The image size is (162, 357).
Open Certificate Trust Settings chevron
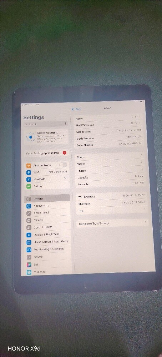click(145, 222)
